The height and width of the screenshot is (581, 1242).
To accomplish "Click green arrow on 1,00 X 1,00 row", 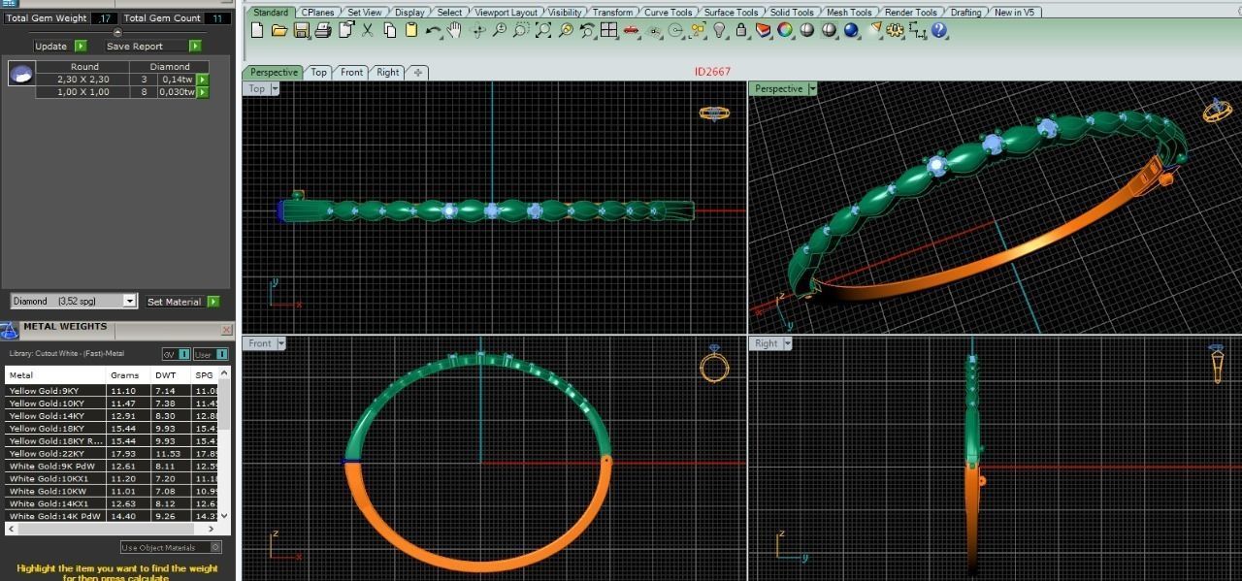I will [203, 92].
